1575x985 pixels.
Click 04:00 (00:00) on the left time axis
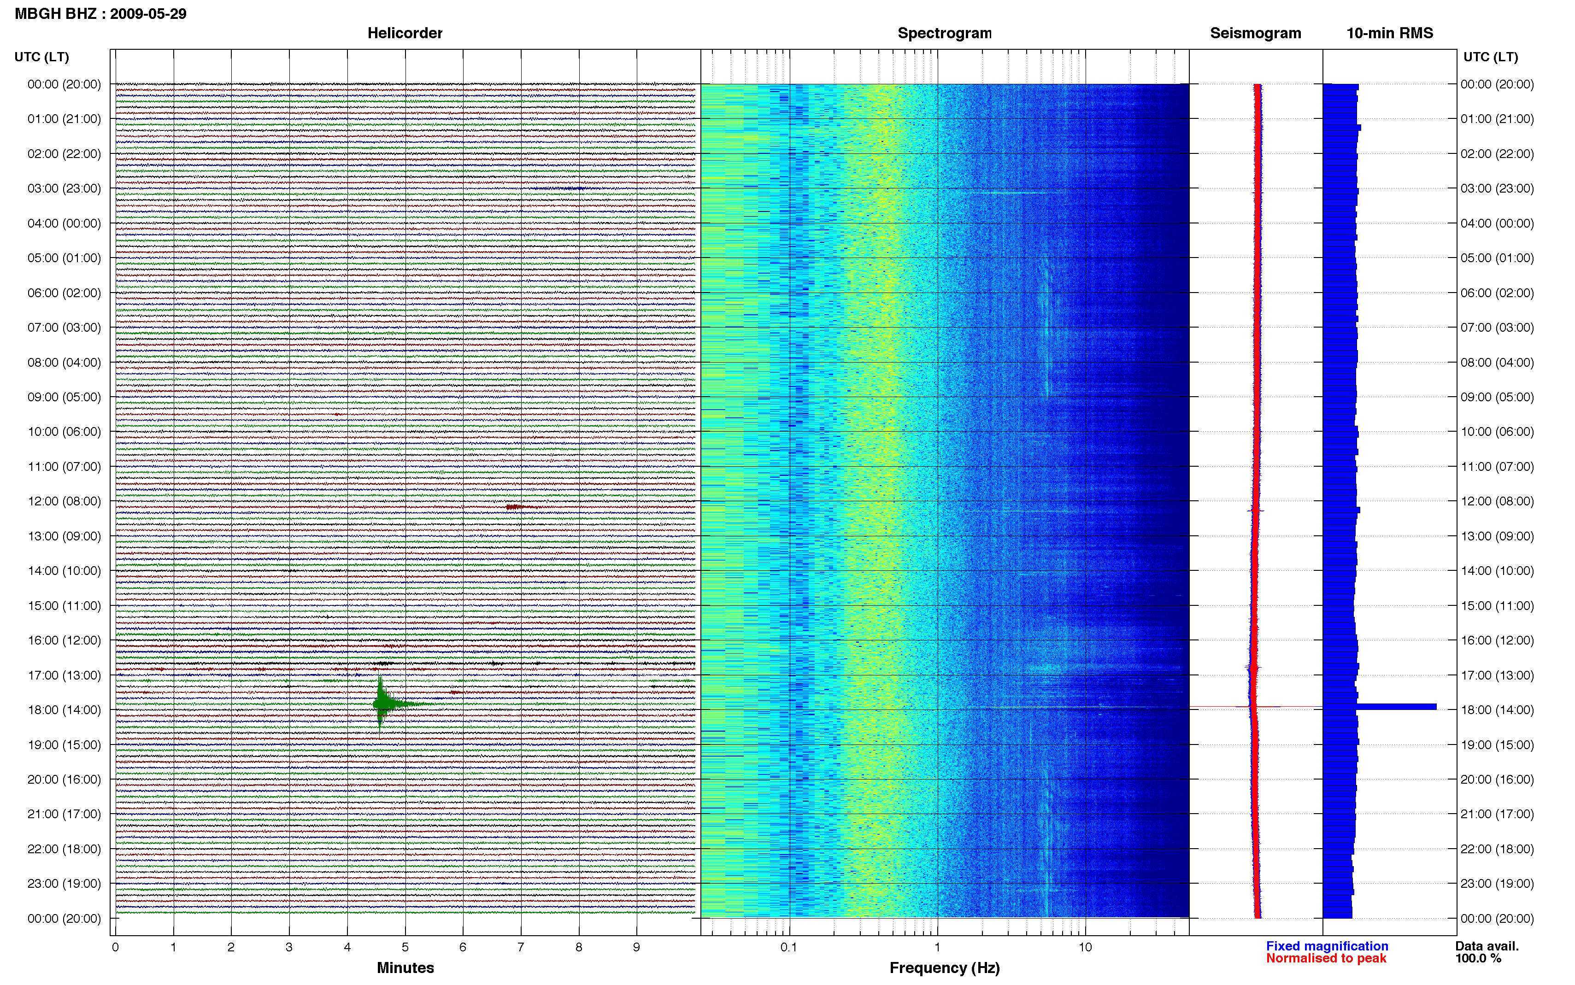pos(65,223)
